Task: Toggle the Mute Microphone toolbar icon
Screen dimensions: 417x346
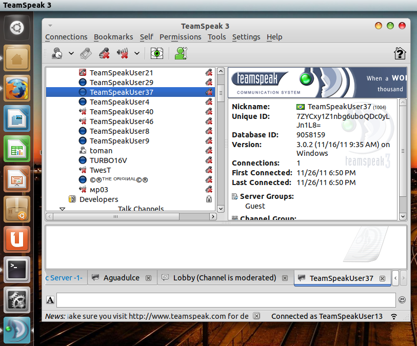Action: (x=104, y=53)
